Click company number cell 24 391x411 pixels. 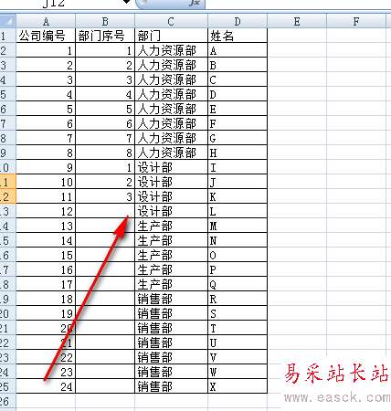click(x=46, y=386)
